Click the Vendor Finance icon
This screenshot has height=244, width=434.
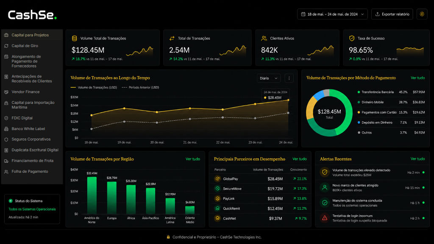pos(6,92)
